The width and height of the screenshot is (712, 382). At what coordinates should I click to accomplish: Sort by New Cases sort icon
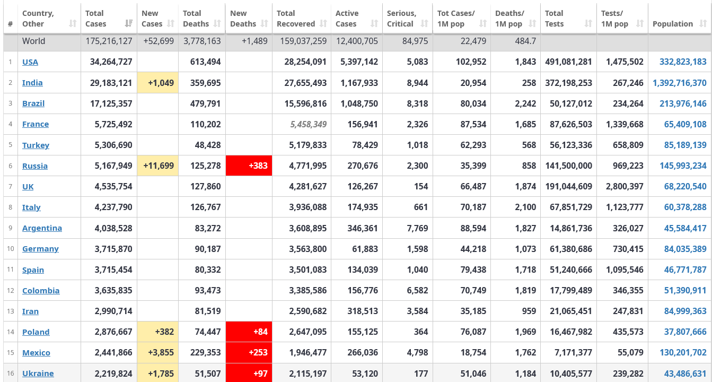point(171,24)
